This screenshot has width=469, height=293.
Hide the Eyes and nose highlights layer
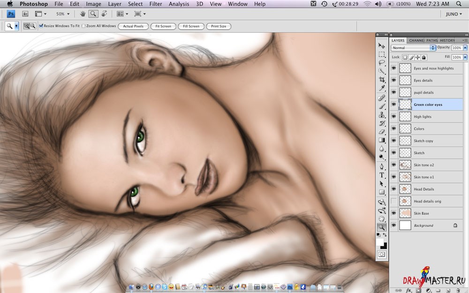coord(393,68)
